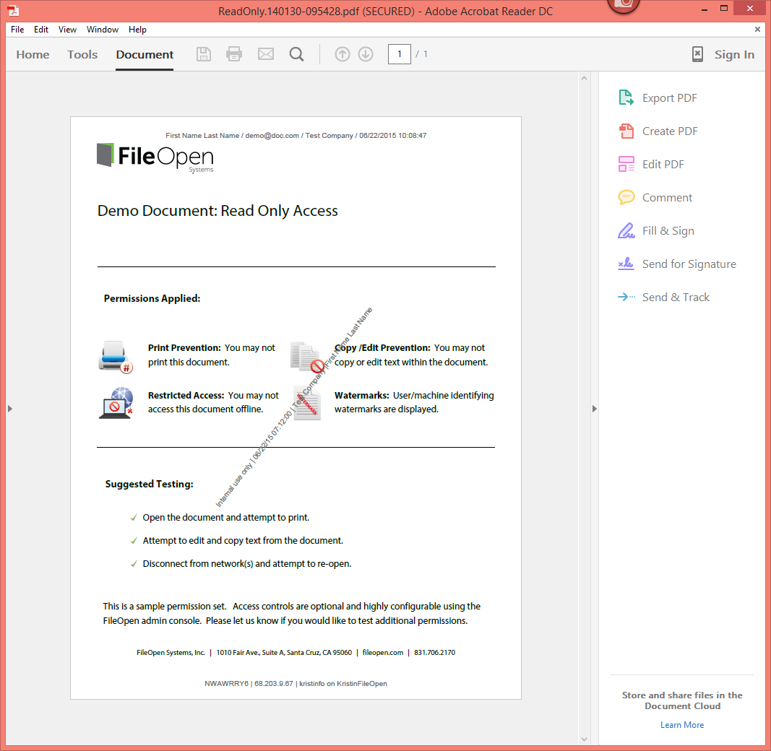Select the Edit PDF label
This screenshot has width=771, height=751.
(663, 164)
